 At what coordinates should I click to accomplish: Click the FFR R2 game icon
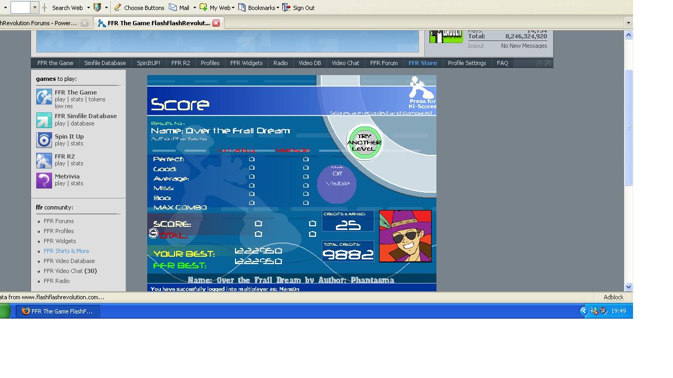(44, 160)
